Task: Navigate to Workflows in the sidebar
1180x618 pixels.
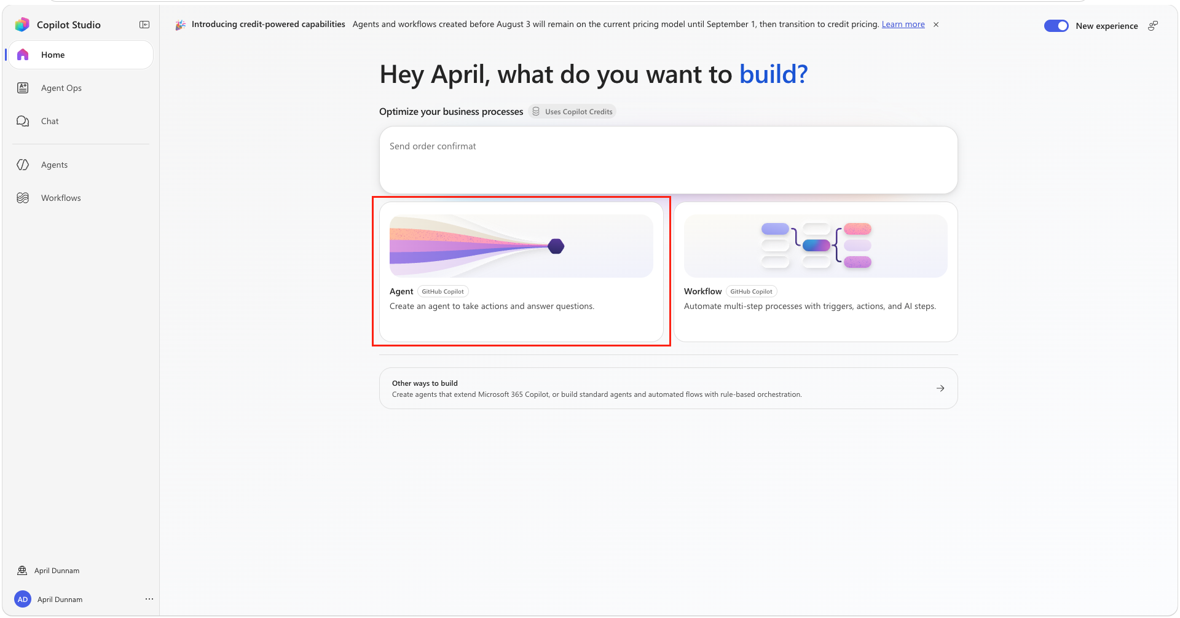Action: coord(81,198)
